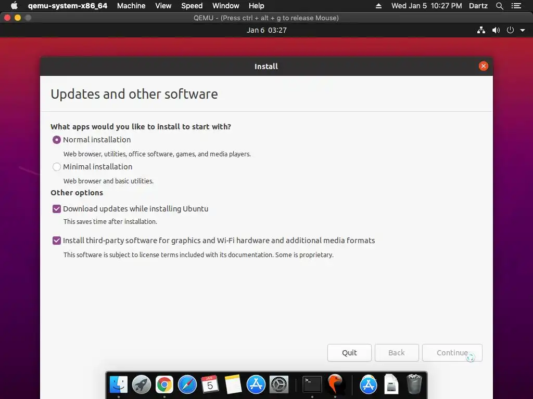The image size is (533, 399).
Task: Click the 'Other options' heading
Action: 77,193
